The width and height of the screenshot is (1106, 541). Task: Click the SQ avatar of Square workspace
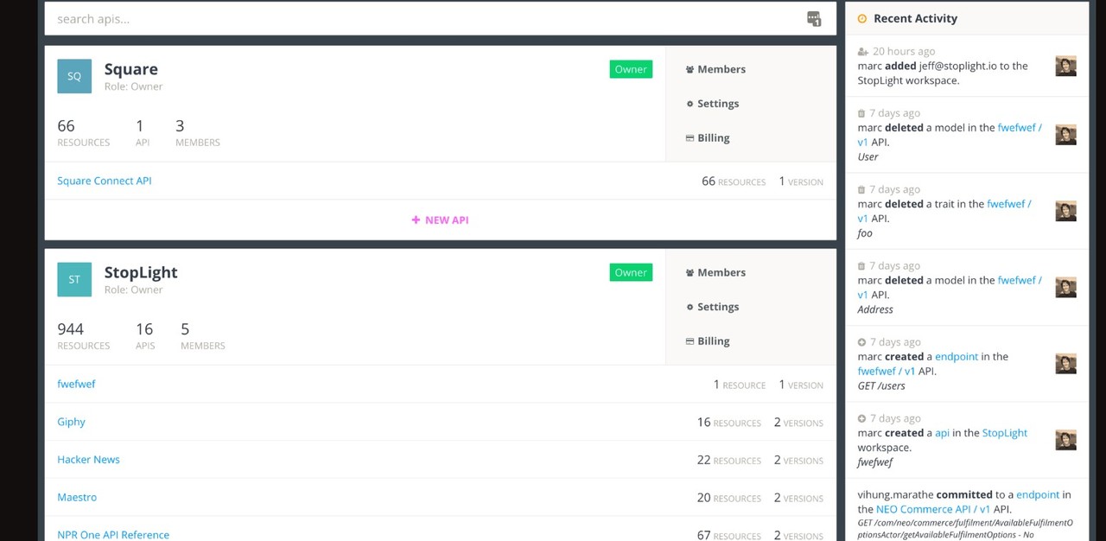click(74, 76)
